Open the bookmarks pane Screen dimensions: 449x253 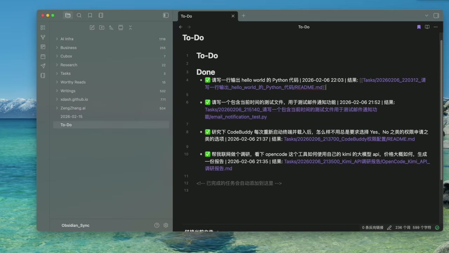pos(90,15)
